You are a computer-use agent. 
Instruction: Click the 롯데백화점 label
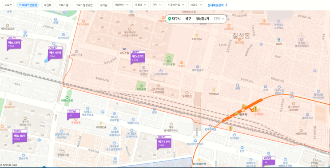tap(210, 129)
